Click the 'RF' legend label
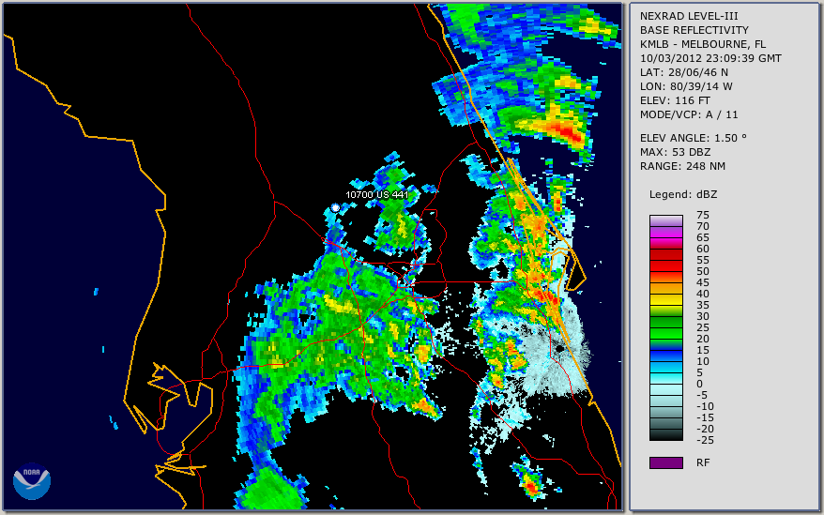 pyautogui.click(x=703, y=462)
